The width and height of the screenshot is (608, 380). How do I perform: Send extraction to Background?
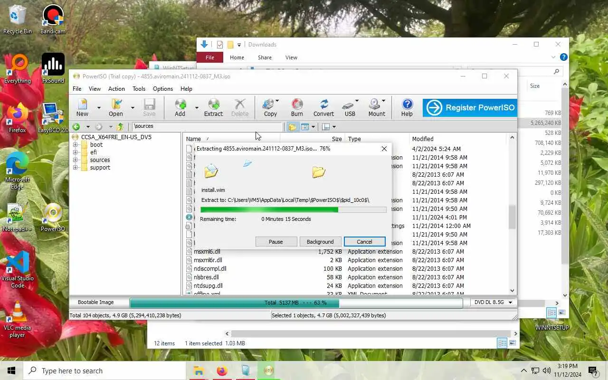point(320,242)
